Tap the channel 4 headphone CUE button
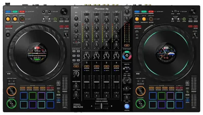Viewport: 203px width, 115px height. click(x=116, y=66)
